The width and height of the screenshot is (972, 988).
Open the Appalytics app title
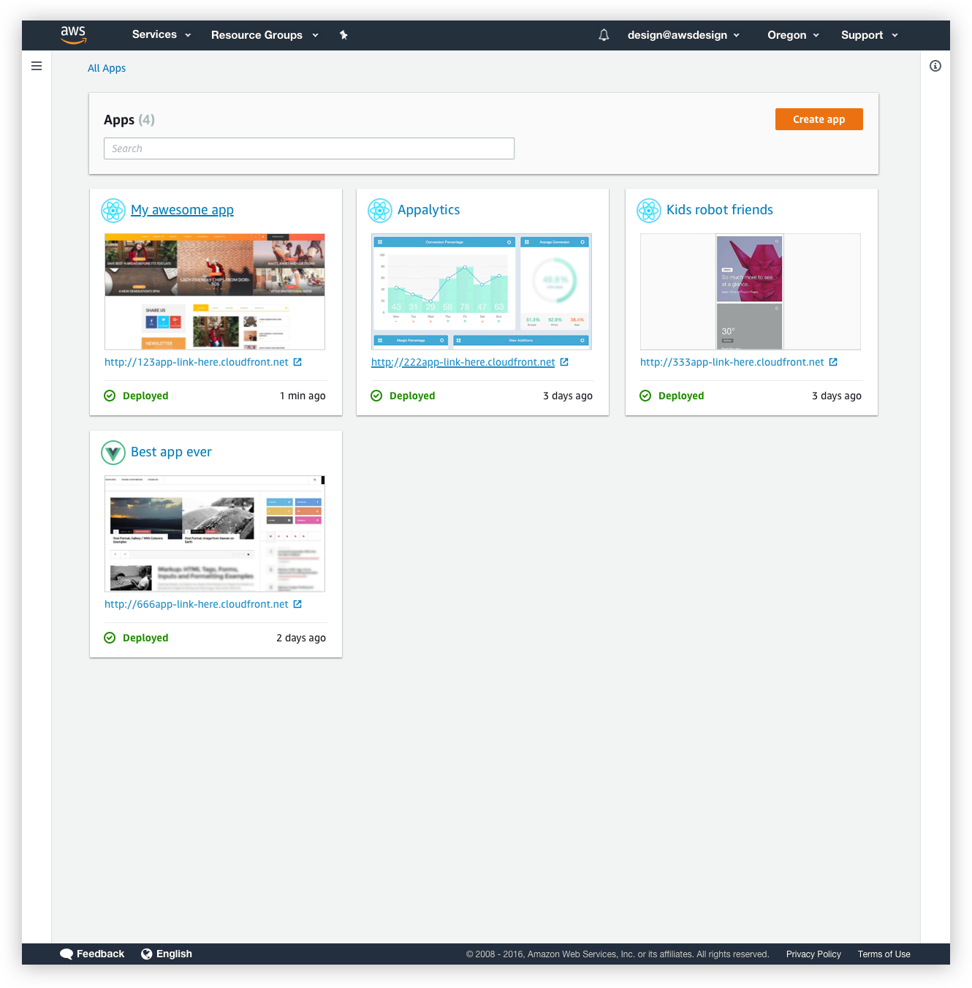428,210
